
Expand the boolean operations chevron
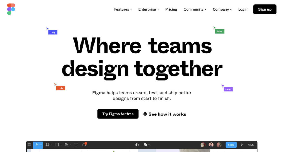click(x=149, y=145)
